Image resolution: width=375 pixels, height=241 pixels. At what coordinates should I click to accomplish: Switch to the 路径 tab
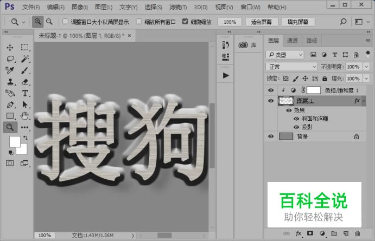point(312,41)
